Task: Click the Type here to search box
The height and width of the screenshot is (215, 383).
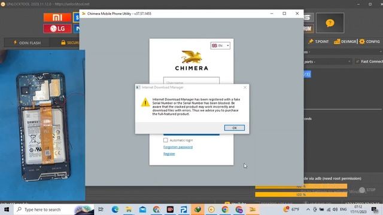Action: pyautogui.click(x=54, y=210)
